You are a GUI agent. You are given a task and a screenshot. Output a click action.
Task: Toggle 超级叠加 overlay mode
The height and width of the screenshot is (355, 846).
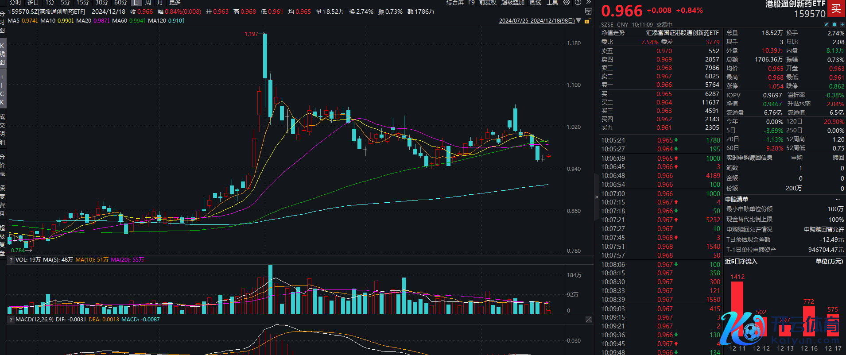point(512,2)
